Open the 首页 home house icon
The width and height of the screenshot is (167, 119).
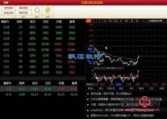coord(37,10)
